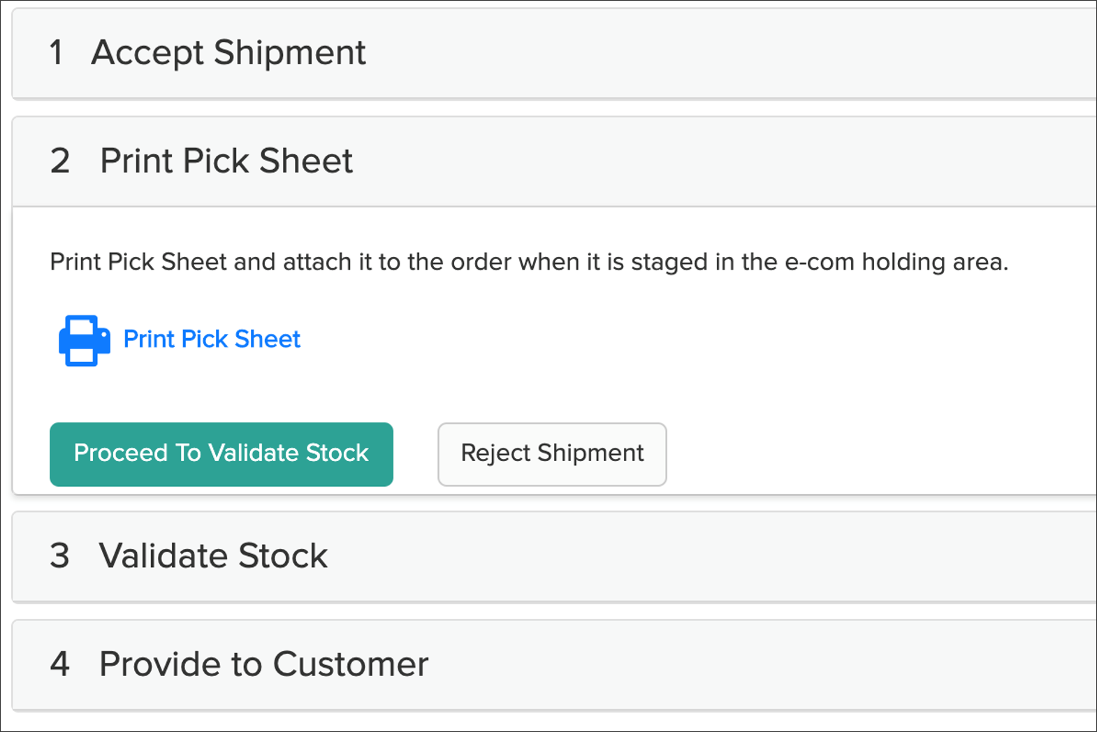The width and height of the screenshot is (1097, 732).
Task: Select step 3 Validate Stock heading
Action: [213, 557]
